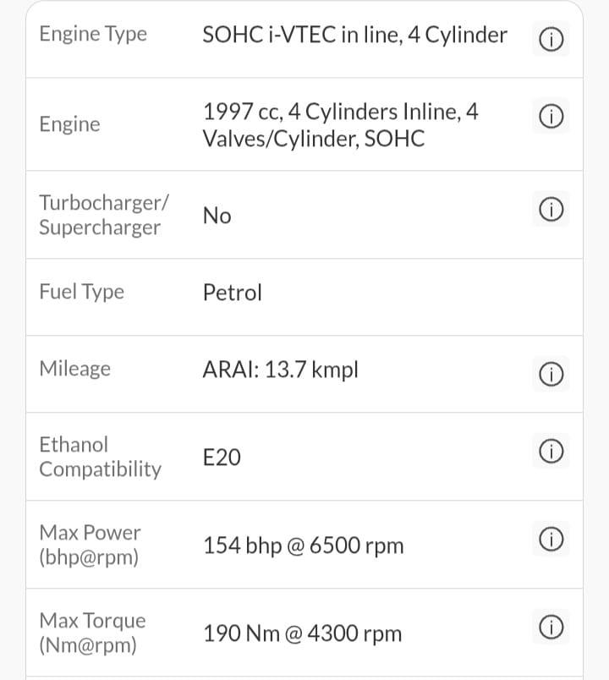Open info icon for Engine Type row
The width and height of the screenshot is (609, 680).
coord(551,38)
